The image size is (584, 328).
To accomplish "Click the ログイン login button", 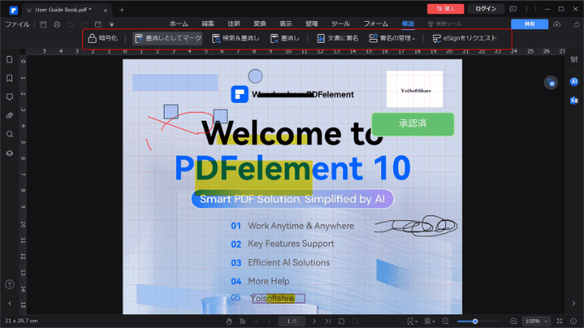I will (x=486, y=9).
